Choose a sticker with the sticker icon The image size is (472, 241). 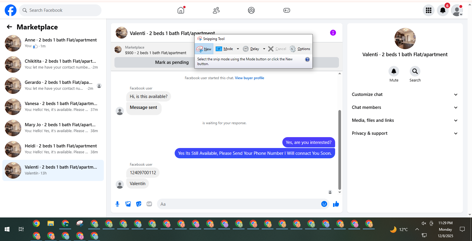pyautogui.click(x=139, y=204)
